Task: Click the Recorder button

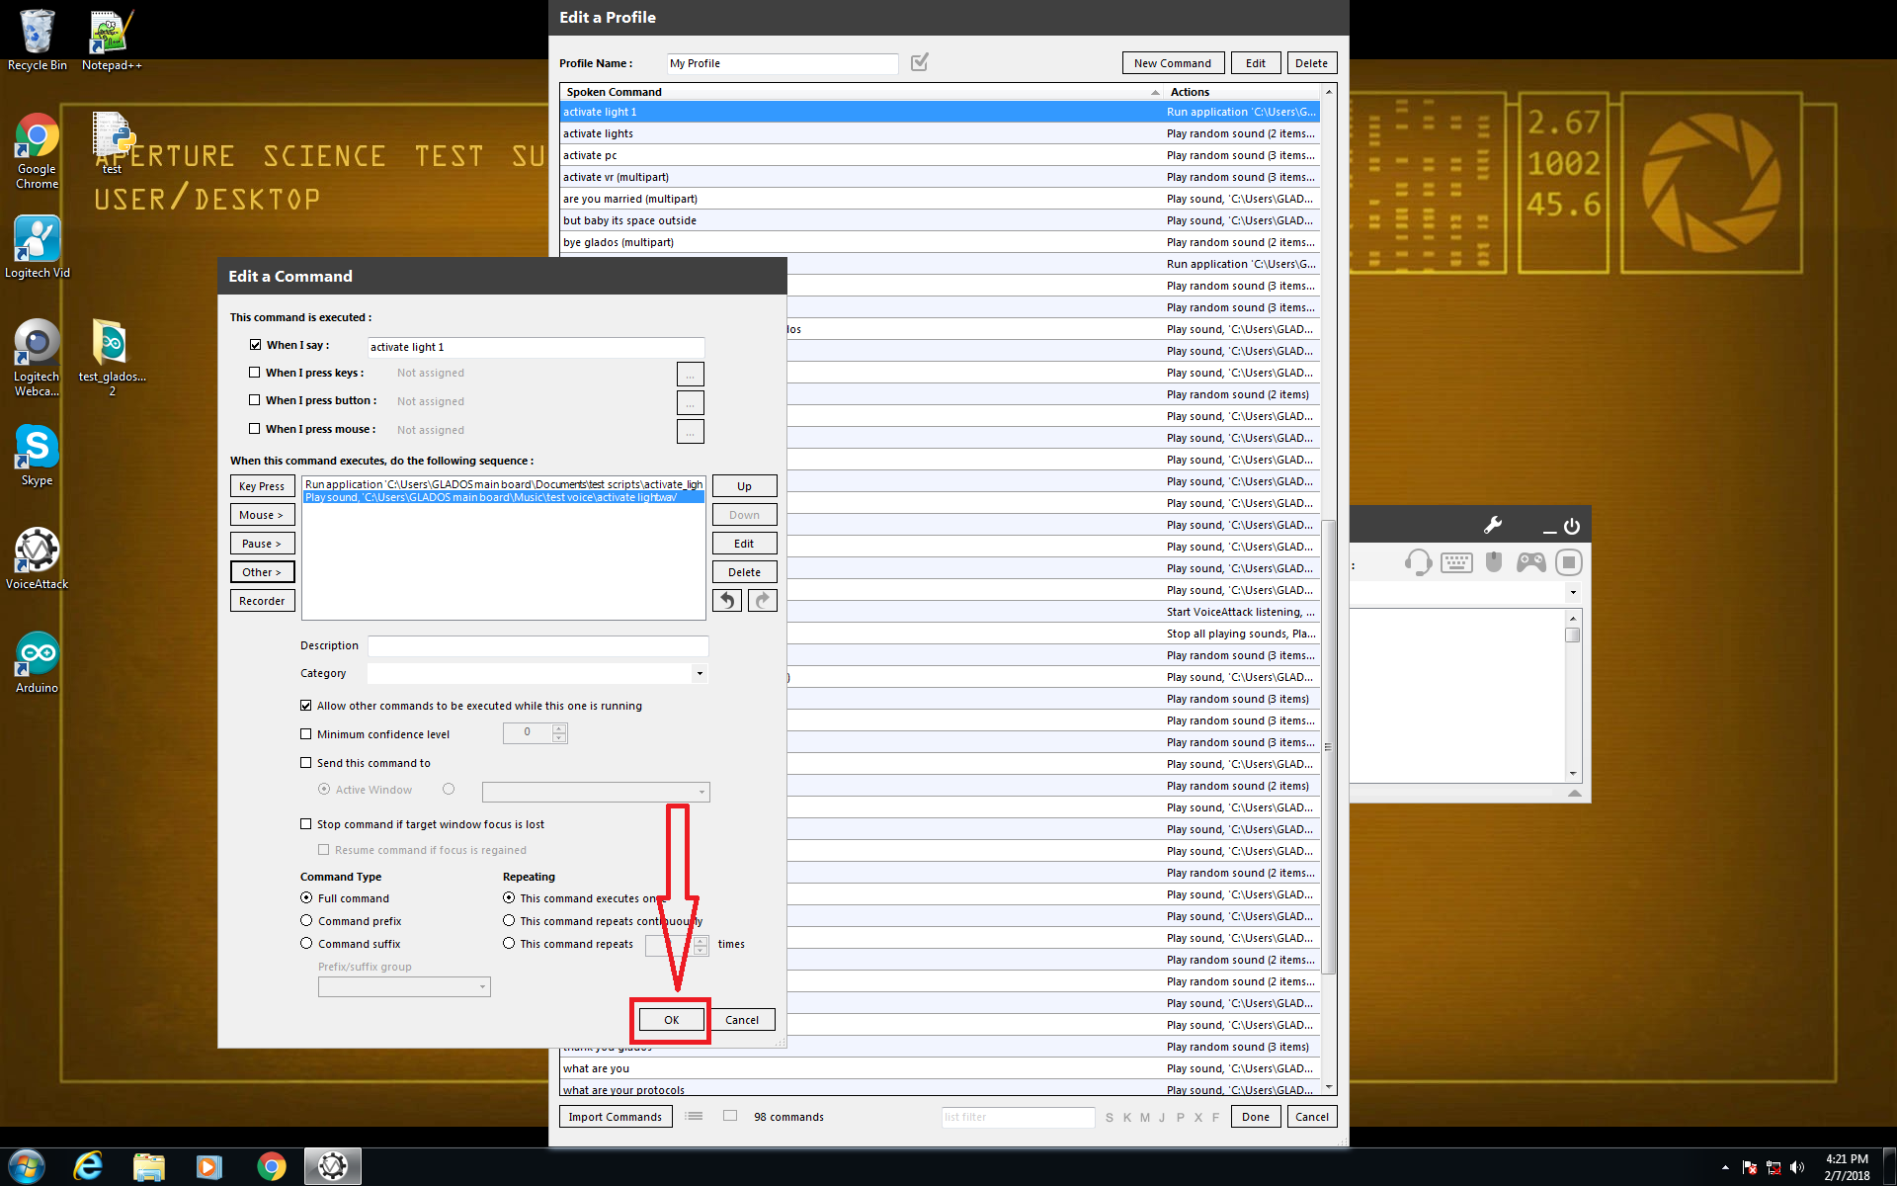Action: pyautogui.click(x=262, y=601)
